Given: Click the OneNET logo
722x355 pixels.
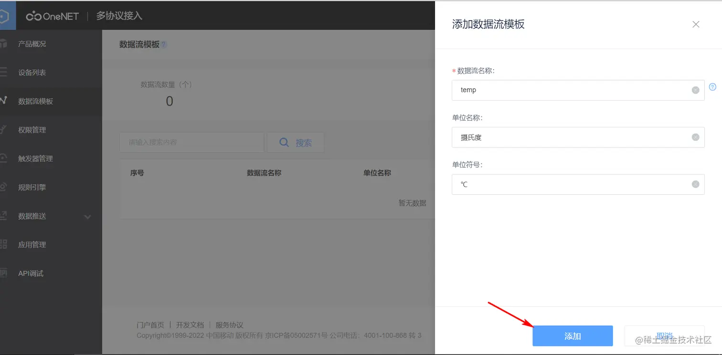Looking at the screenshot, I should [x=52, y=16].
